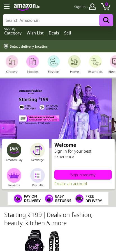Open the hamburger navigation menu
Image resolution: width=116 pixels, height=251 pixels.
7,6
